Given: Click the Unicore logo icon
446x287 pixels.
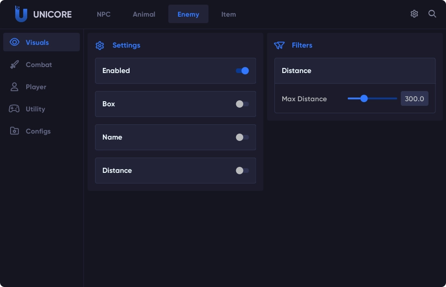Looking at the screenshot, I should [x=21, y=14].
